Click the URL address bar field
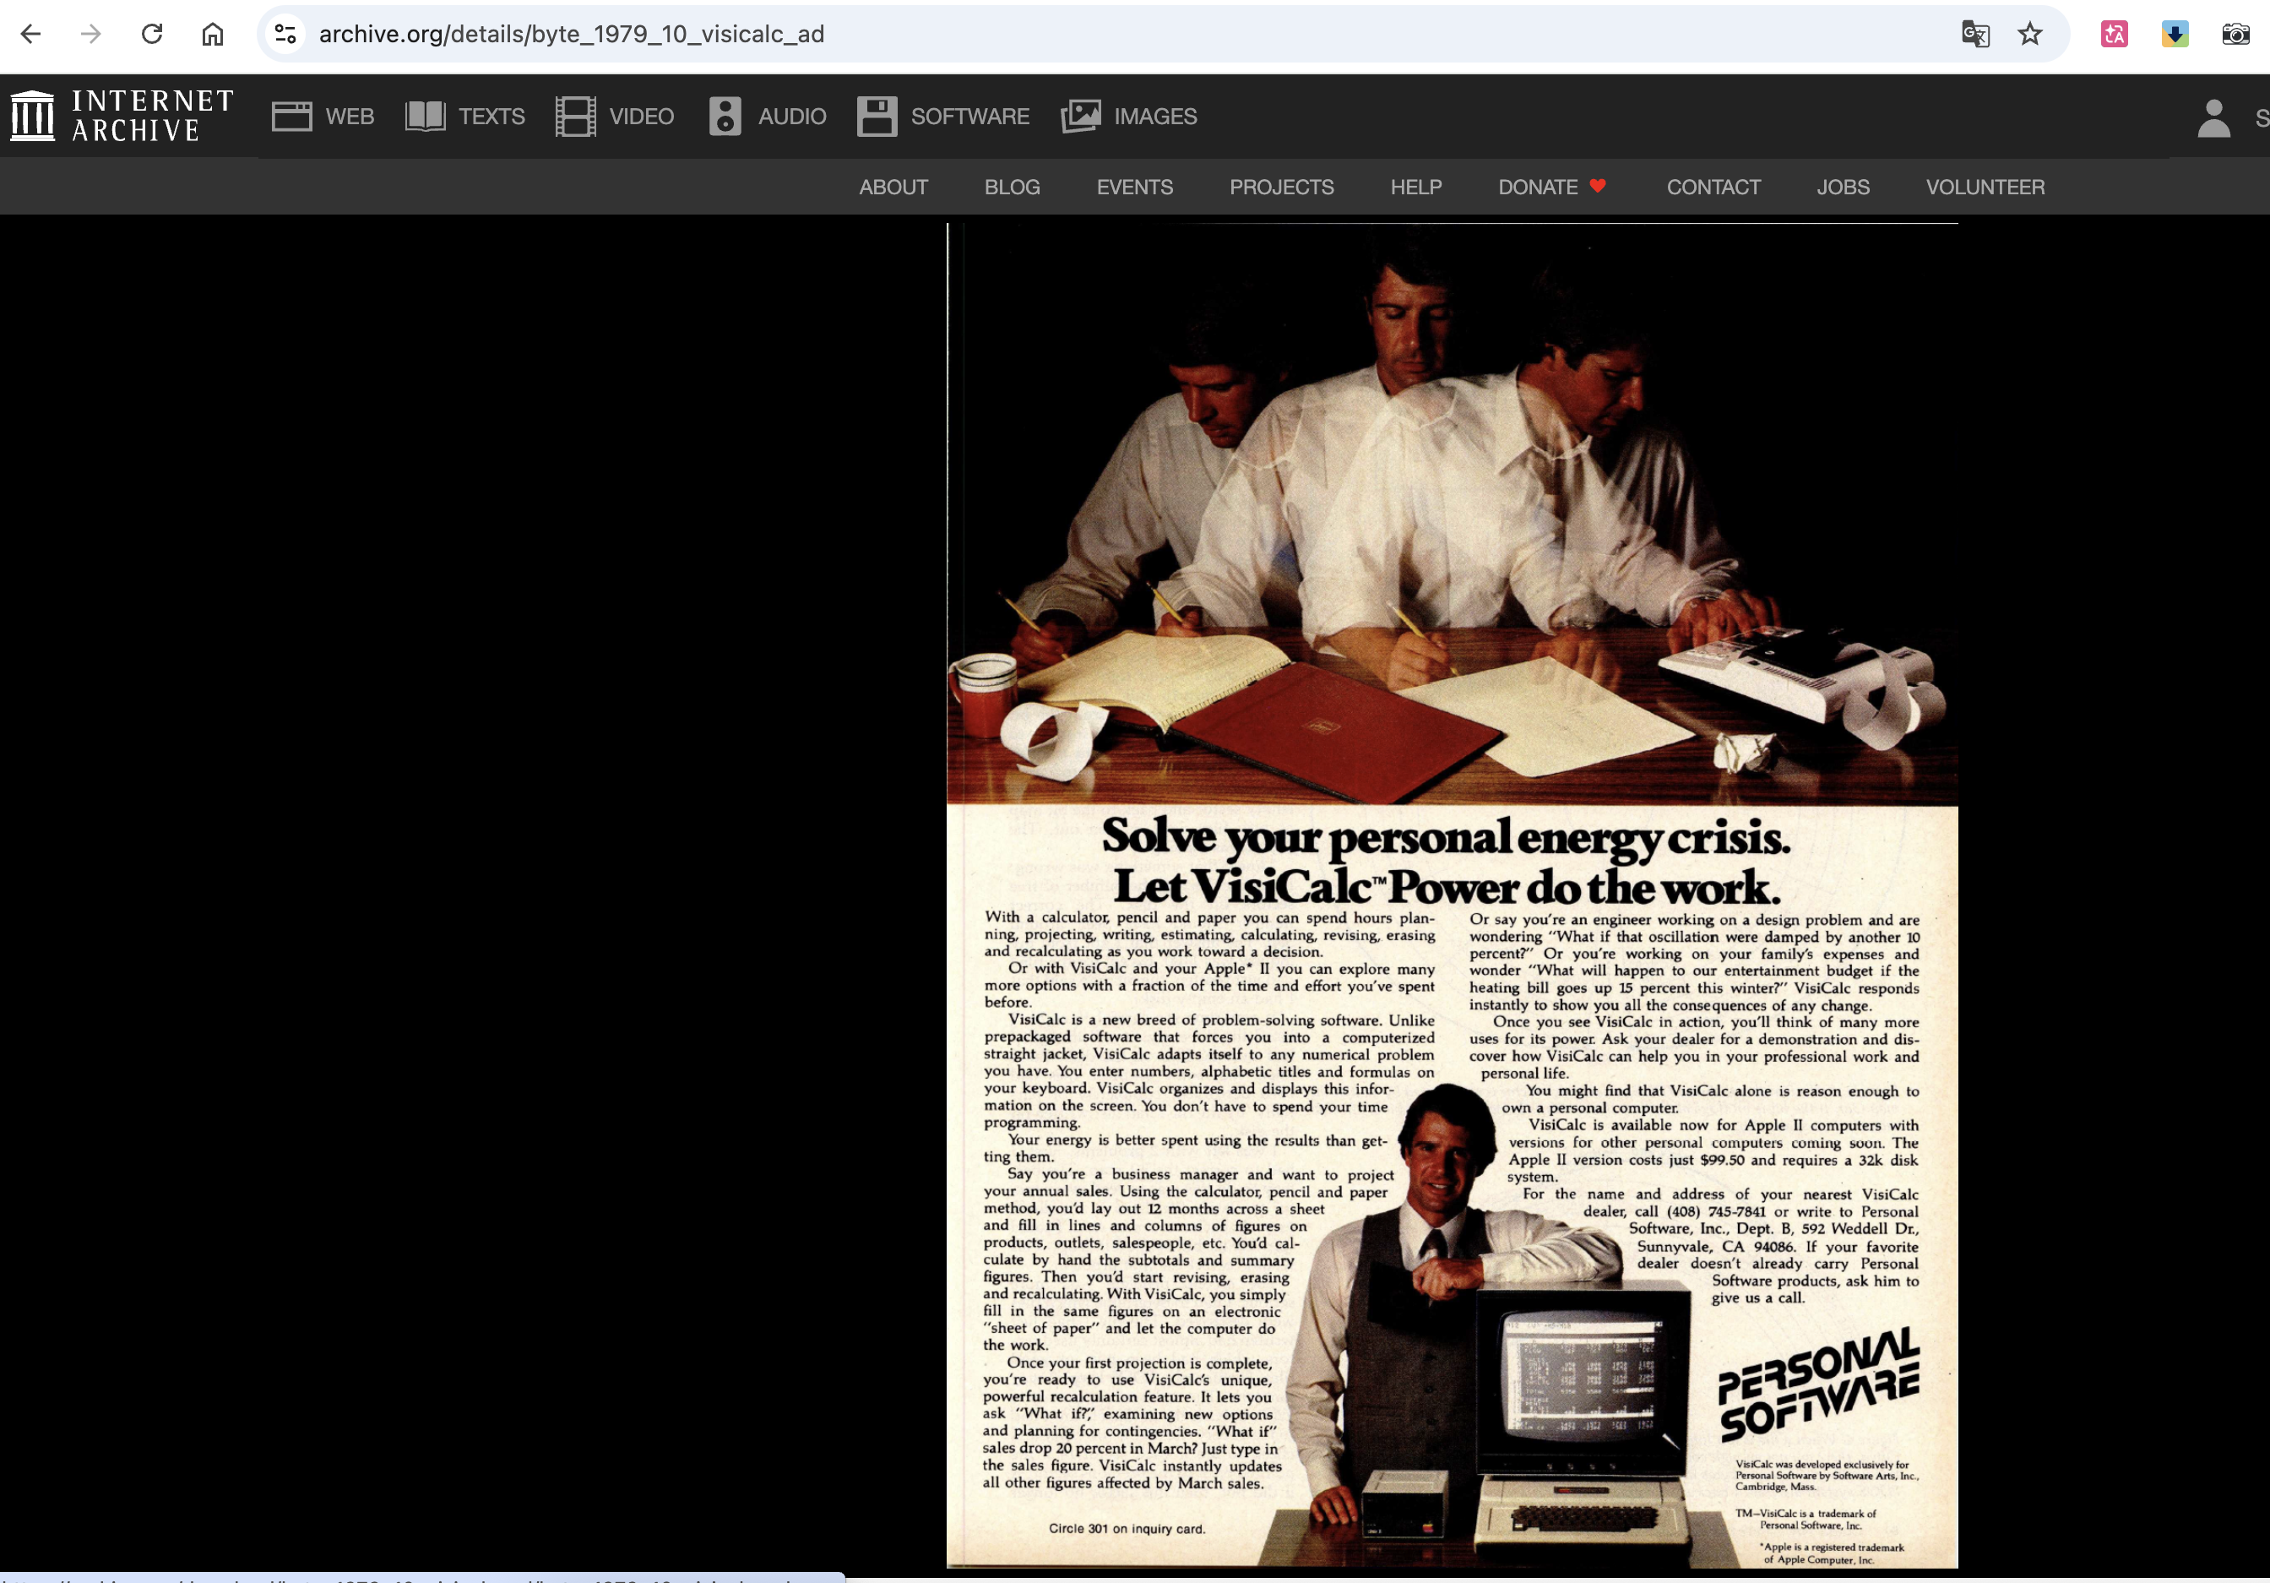Image resolution: width=2270 pixels, height=1583 pixels. pos(1088,34)
